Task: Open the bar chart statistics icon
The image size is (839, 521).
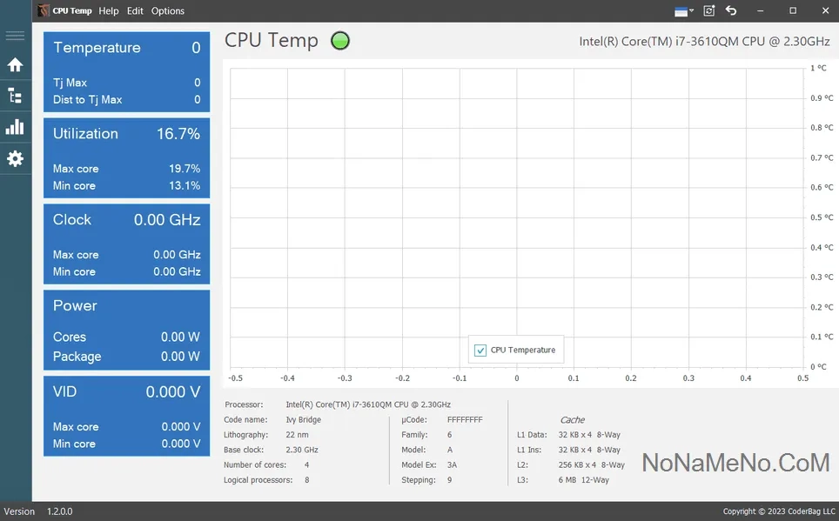Action: 15,127
